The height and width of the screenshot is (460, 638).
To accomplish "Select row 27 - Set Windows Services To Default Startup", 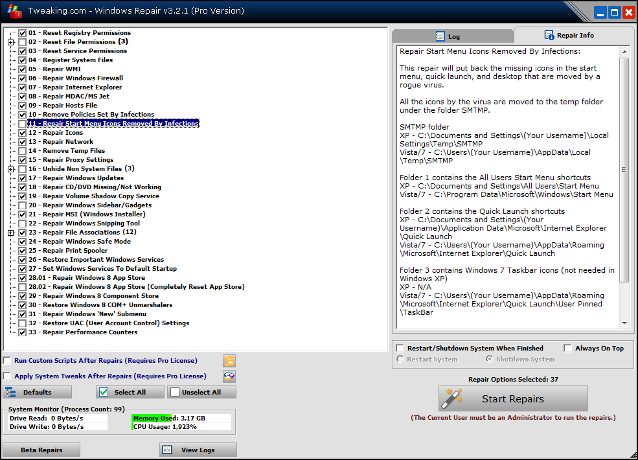I will pyautogui.click(x=102, y=269).
